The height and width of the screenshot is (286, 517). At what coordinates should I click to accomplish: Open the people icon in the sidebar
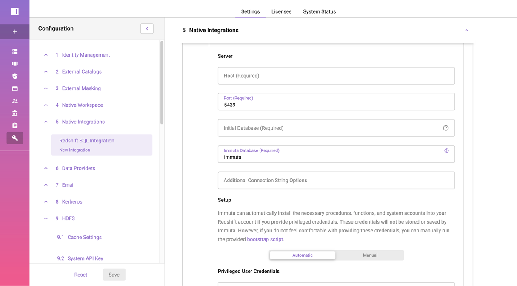15,101
